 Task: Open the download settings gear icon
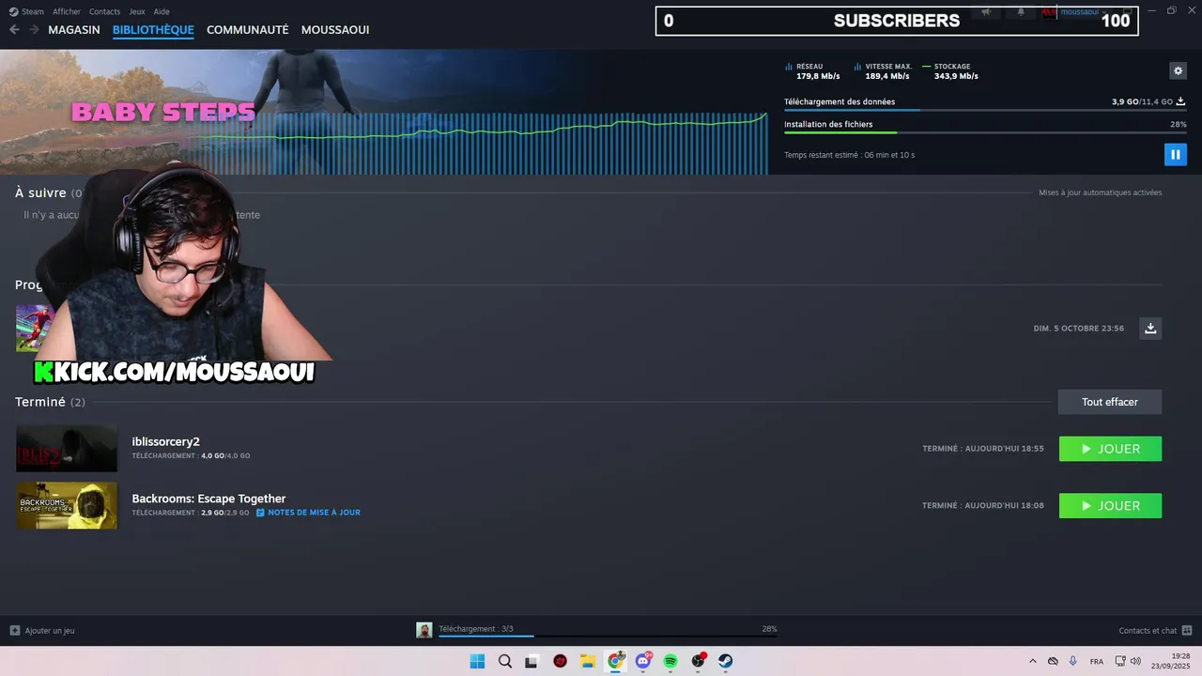(x=1178, y=70)
